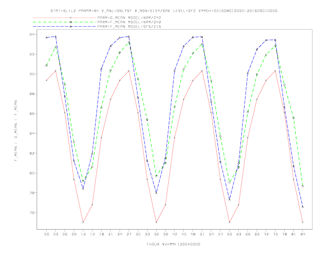Click the x-axis tick label 33
330x255 pixels.
pos(147,234)
